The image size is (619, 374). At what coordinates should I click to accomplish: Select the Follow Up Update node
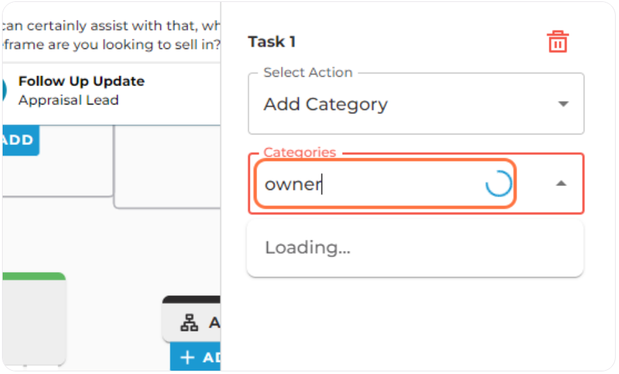point(111,94)
